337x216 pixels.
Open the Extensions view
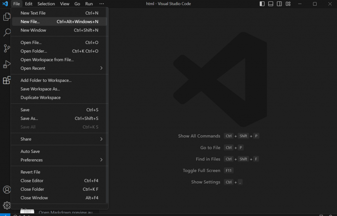point(7,80)
